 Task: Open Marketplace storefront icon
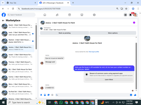[82, 15]
